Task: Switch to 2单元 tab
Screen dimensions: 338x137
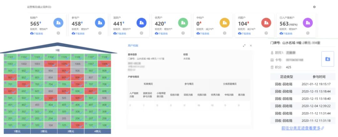Action: [x=44, y=131]
